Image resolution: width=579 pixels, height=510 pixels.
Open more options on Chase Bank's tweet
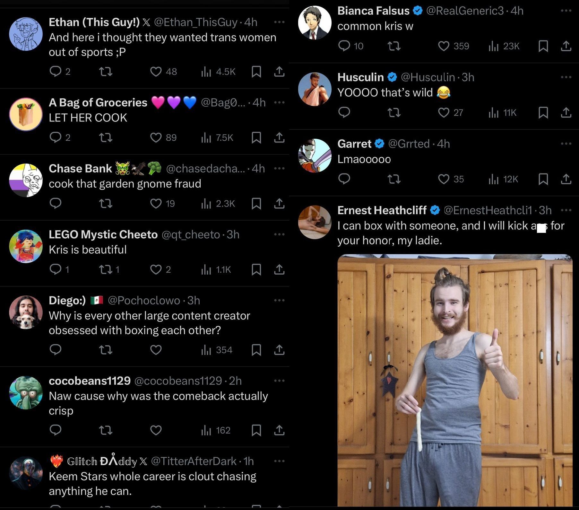coord(279,169)
